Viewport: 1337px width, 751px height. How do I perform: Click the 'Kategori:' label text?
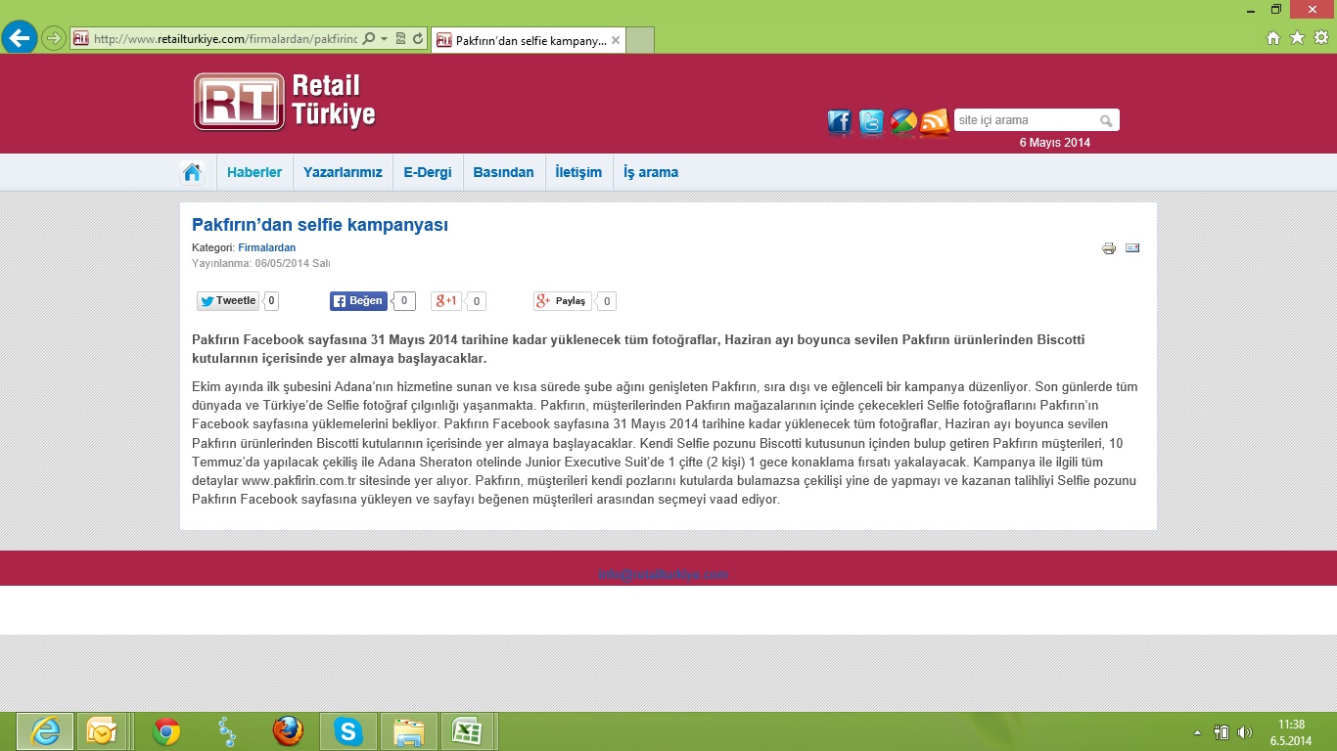pyautogui.click(x=213, y=248)
